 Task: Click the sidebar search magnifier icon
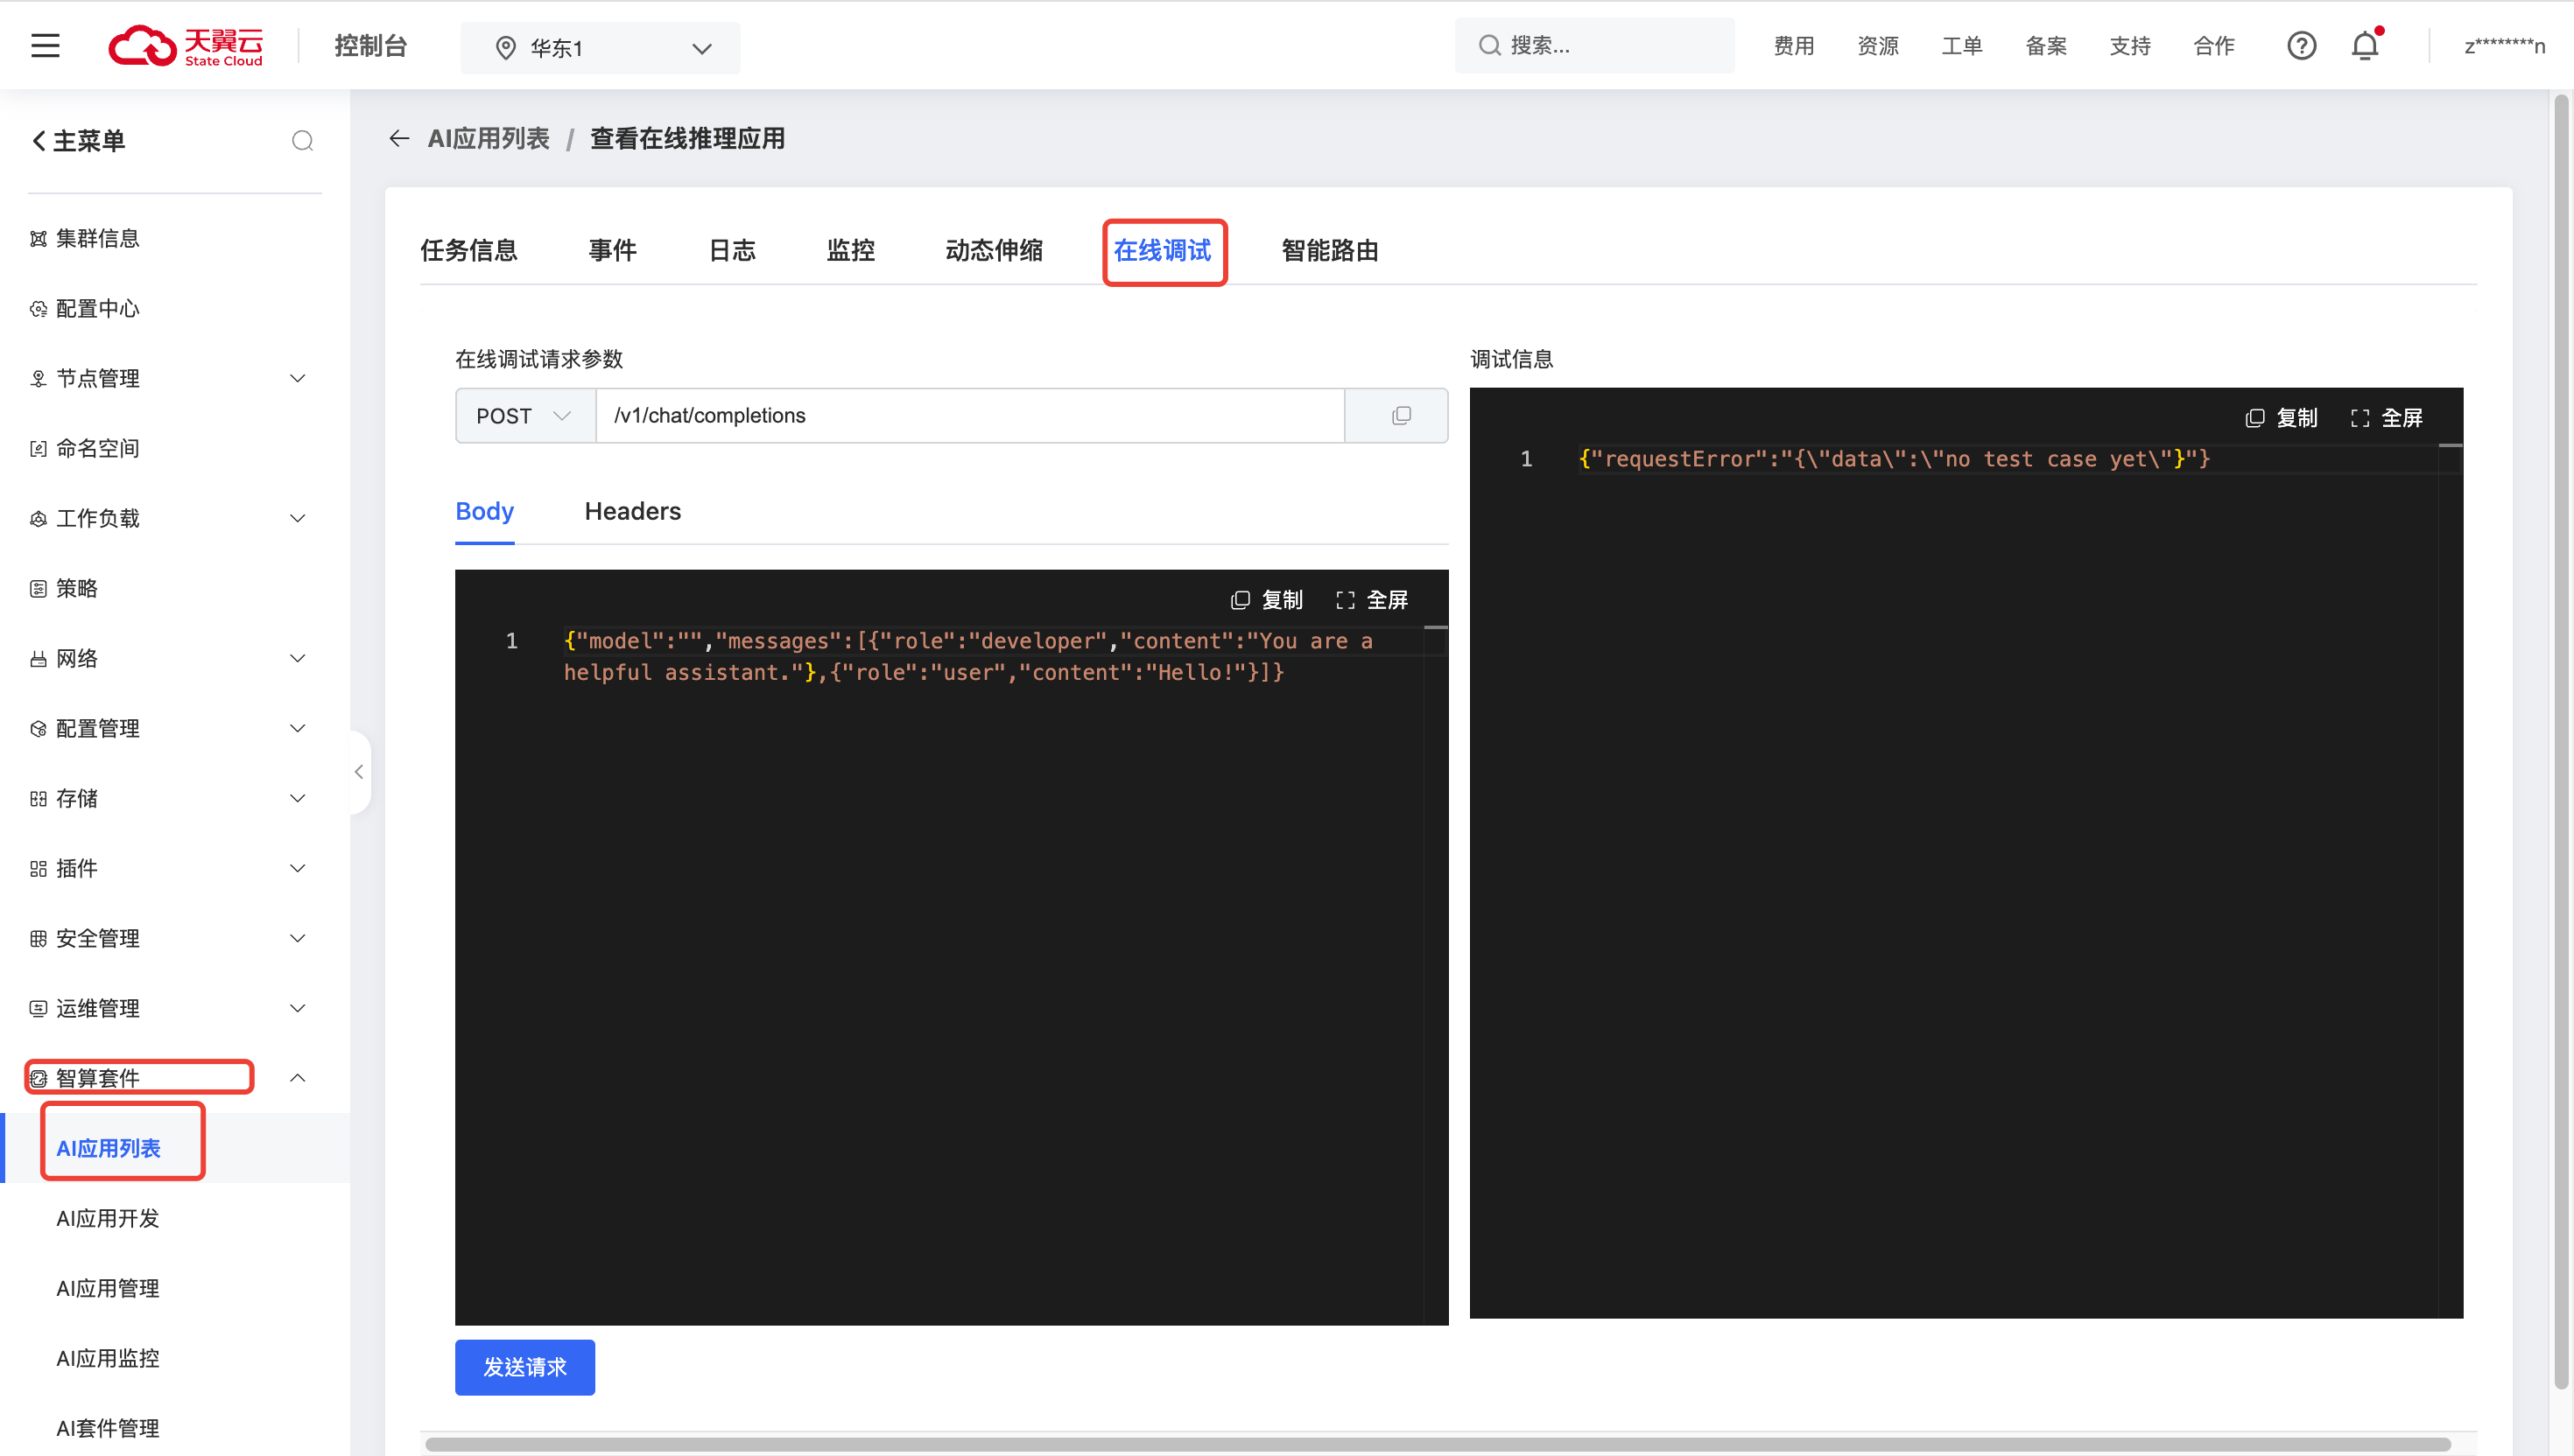coord(302,141)
